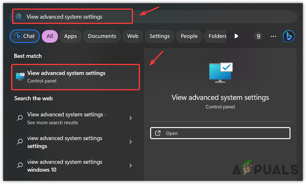Select the All filter tab
306x184 pixels.
(x=50, y=36)
